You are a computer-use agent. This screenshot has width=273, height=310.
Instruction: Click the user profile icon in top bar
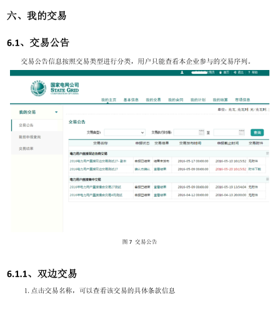point(182,72)
